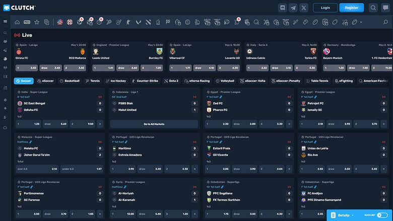Open the hamburger menu in left sidebar
Screen dimensions: 393x221
point(5,22)
